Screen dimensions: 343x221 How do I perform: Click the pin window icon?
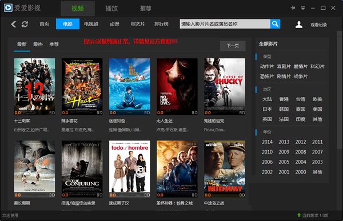[x=293, y=8]
